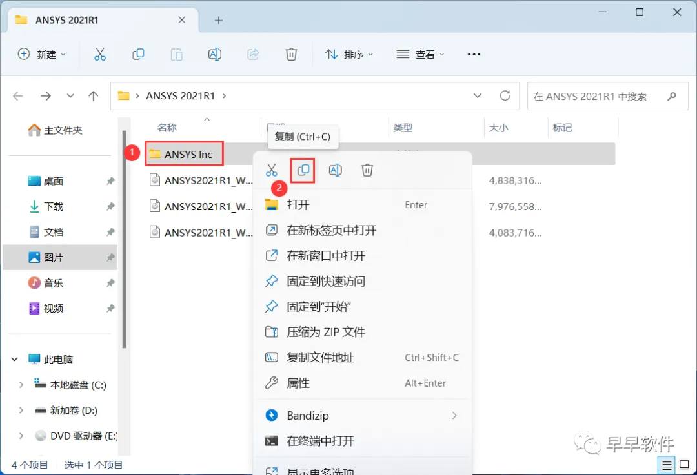
Task: Choose 固定到快速访问 menu entry
Action: pyautogui.click(x=362, y=282)
